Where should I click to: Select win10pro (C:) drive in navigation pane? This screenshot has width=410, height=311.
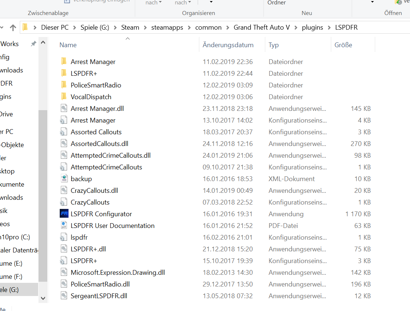15,237
